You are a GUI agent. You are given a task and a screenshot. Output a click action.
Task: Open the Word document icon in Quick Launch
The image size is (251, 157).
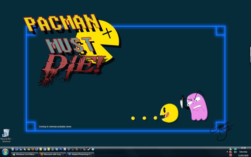pos(65,149)
